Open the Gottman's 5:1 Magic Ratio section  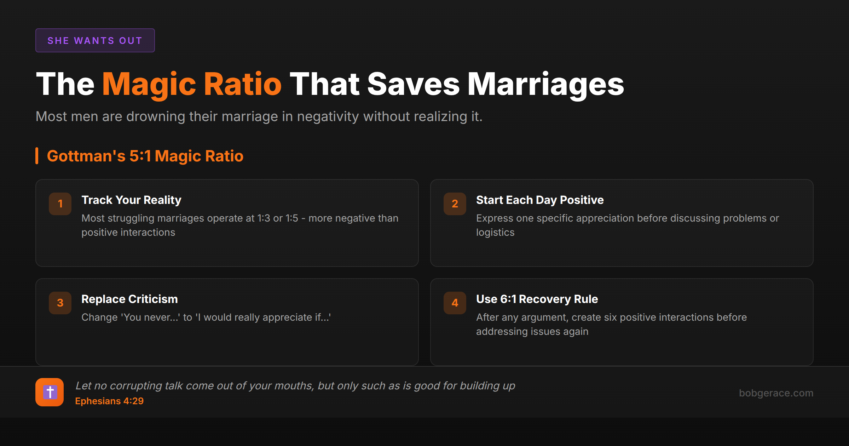145,155
